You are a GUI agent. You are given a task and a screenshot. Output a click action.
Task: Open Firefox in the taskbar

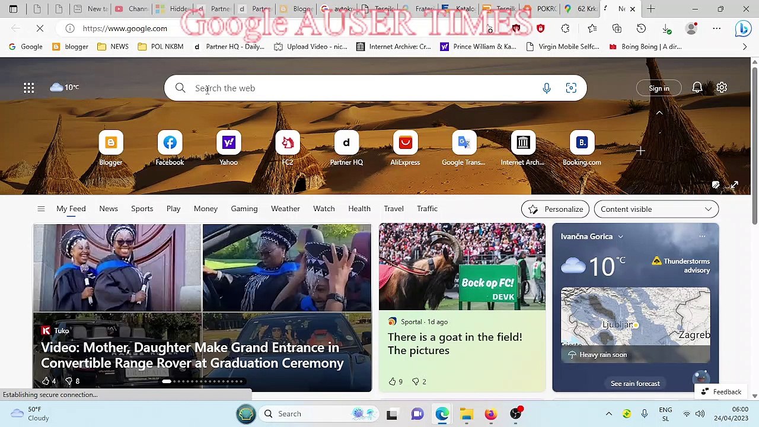(491, 414)
